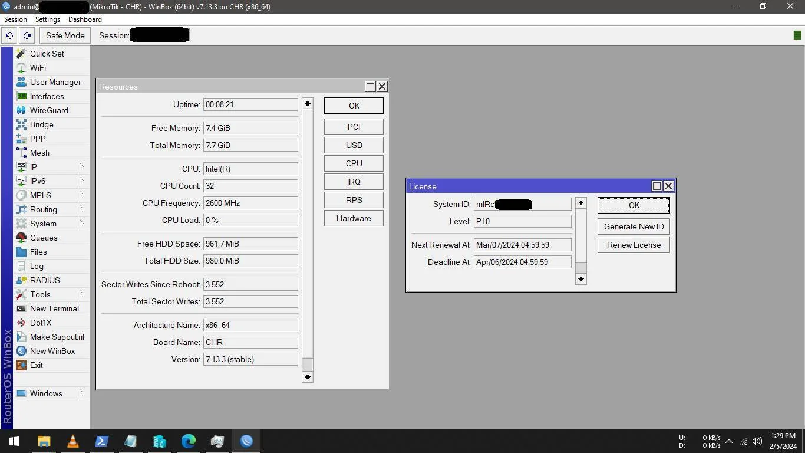Click the License Level field
This screenshot has height=453, width=805.
click(x=522, y=221)
